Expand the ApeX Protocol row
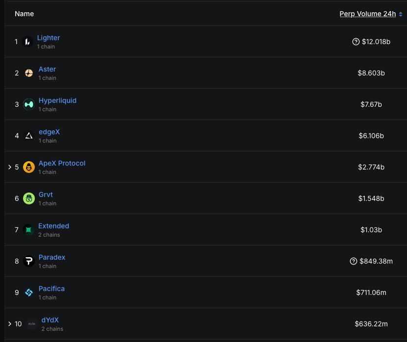The width and height of the screenshot is (407, 342). click(x=9, y=167)
